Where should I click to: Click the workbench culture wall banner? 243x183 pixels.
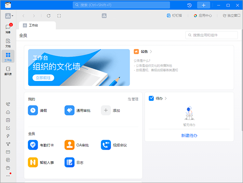point(79,67)
